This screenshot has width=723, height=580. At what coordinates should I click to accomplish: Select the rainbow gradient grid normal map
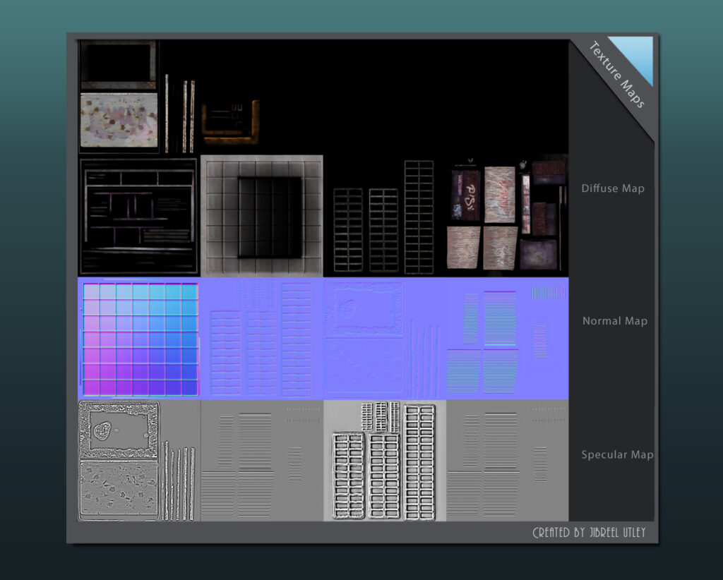139,338
